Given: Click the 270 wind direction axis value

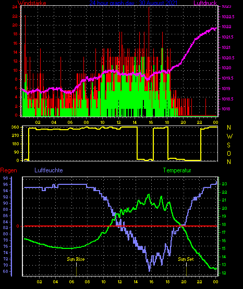Looking at the screenshot, I should pyautogui.click(x=15, y=135).
